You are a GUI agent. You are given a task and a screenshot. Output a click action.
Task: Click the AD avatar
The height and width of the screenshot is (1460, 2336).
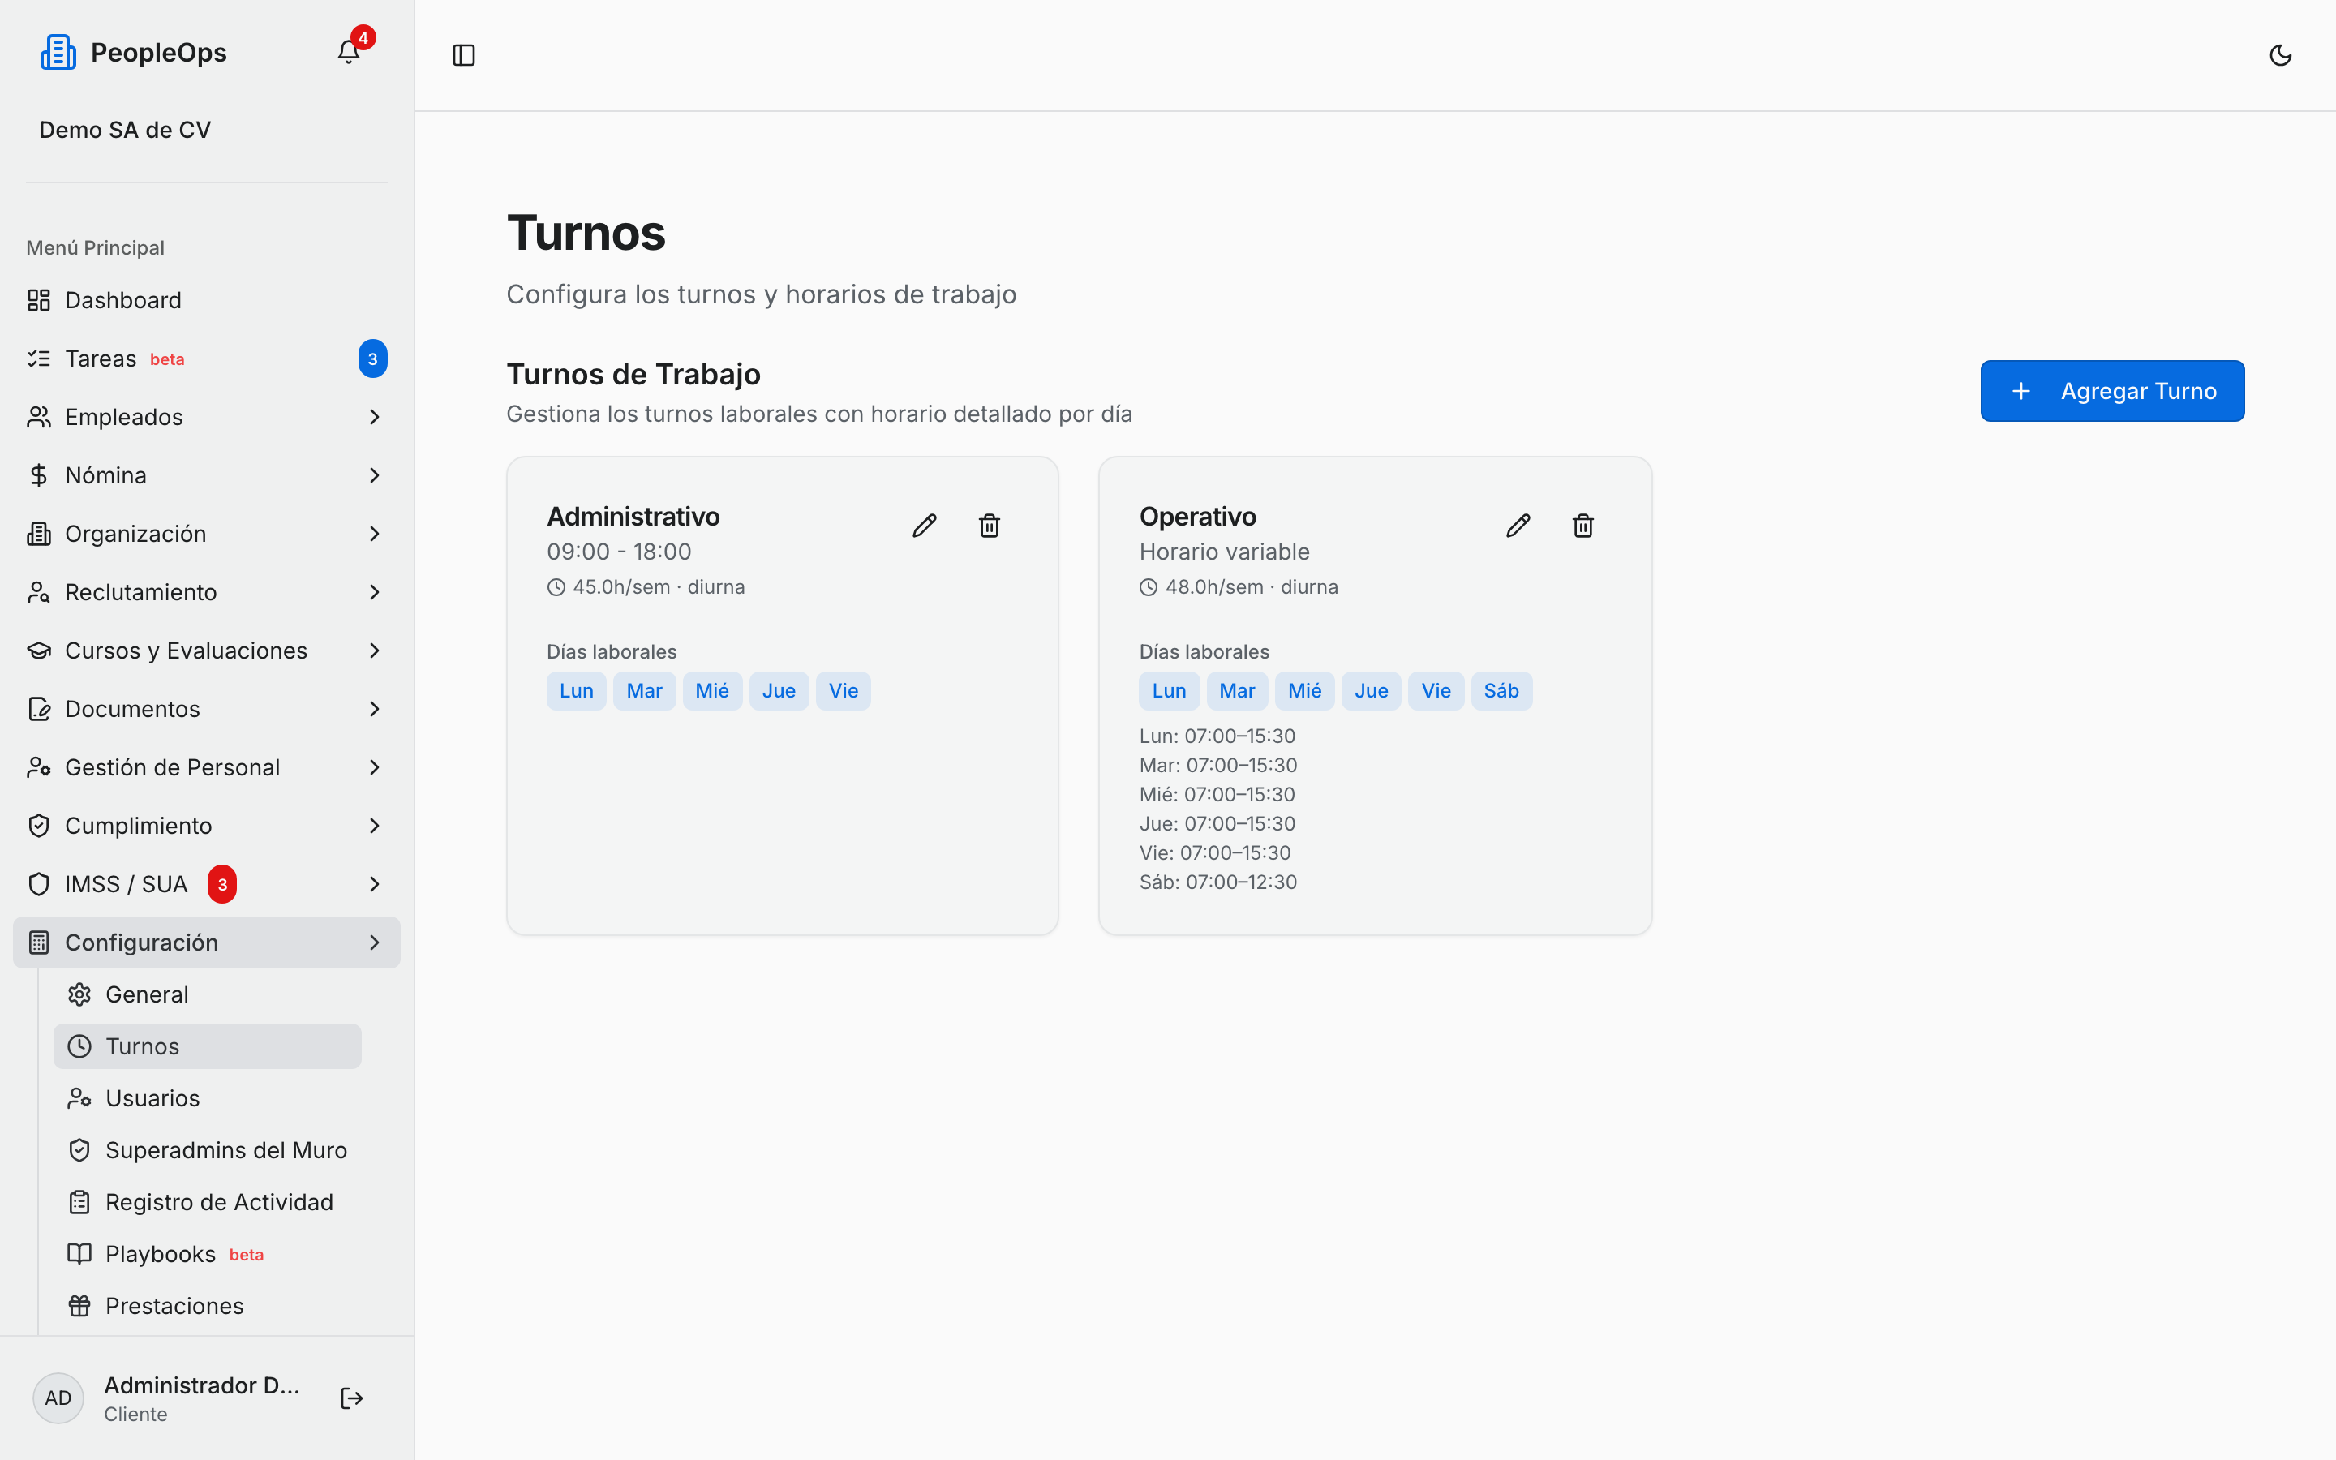58,1398
